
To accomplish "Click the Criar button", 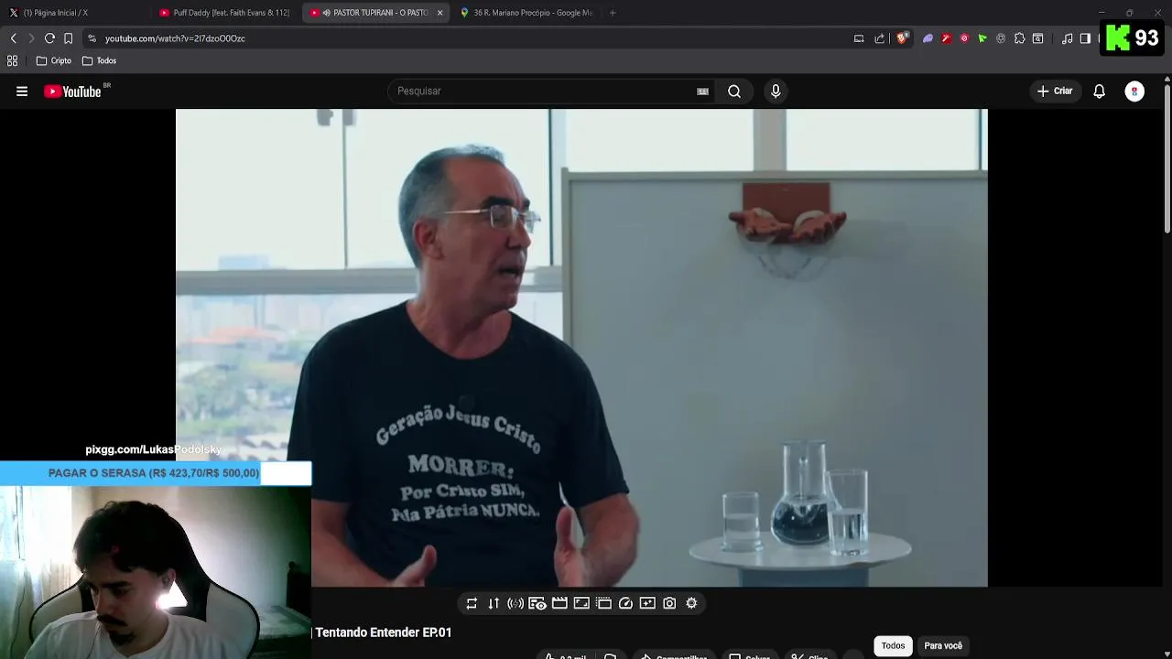I will click(1054, 91).
